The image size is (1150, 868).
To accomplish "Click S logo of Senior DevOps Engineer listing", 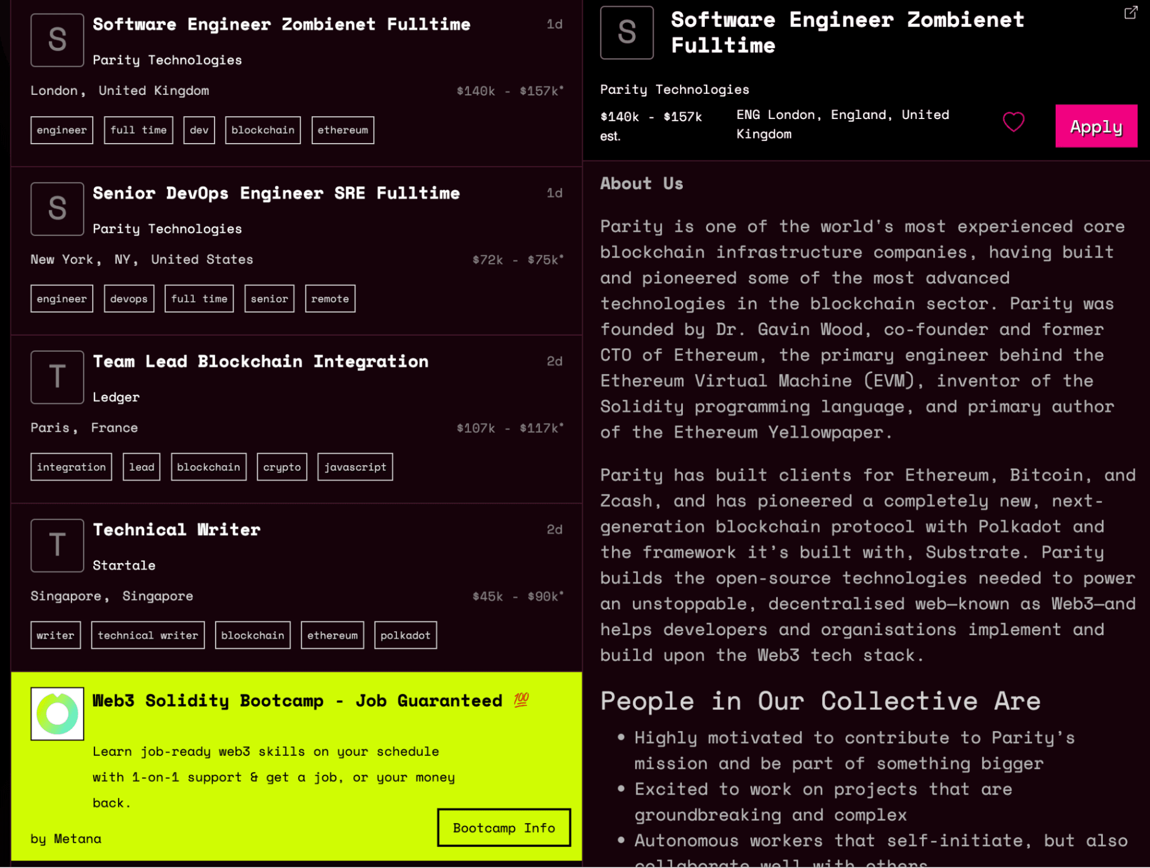I will click(57, 209).
